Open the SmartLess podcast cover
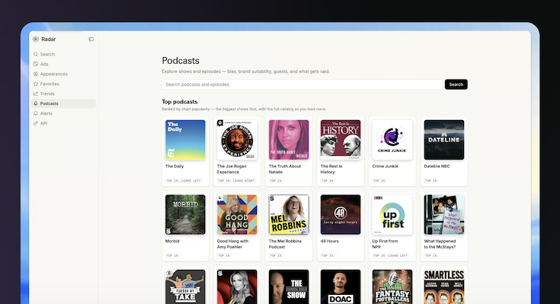This screenshot has width=560, height=304. 444,287
